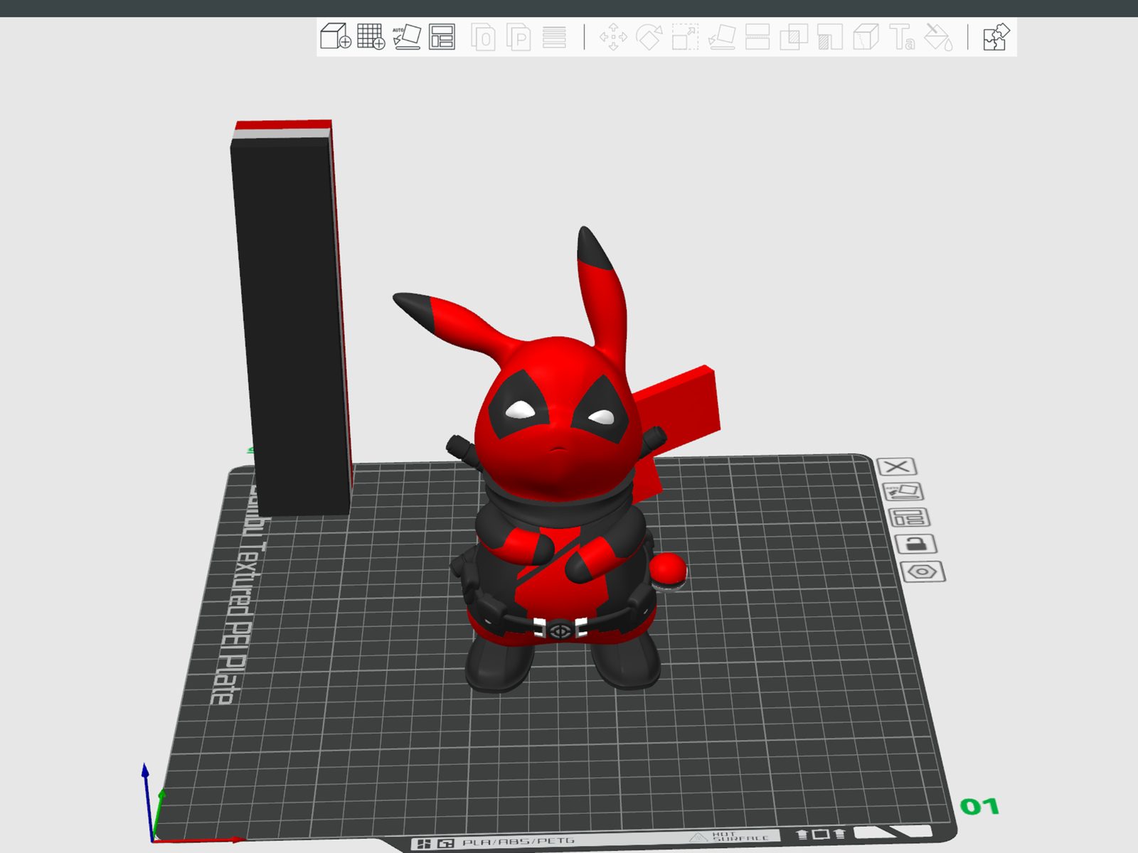
Task: Open the Mesh Boolean tool
Action: click(794, 36)
